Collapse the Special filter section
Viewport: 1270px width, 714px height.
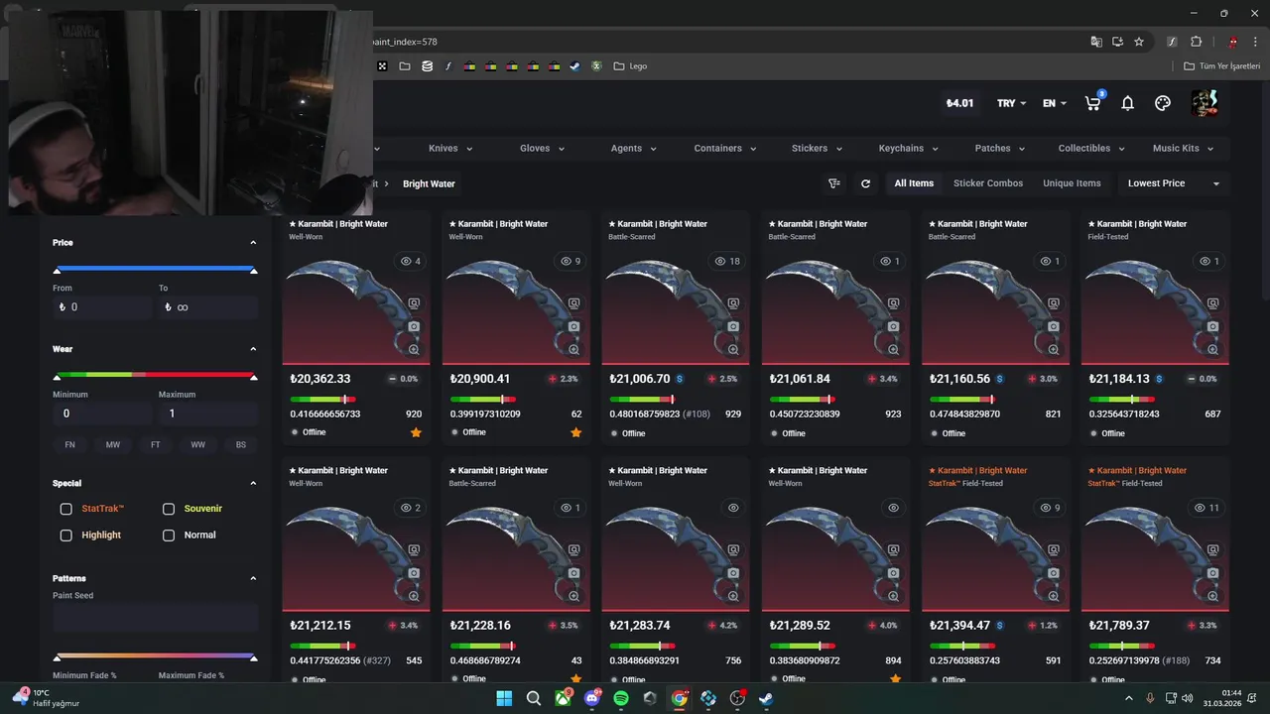click(x=253, y=484)
